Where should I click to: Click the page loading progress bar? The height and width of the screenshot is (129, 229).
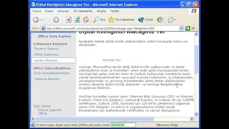click(123, 125)
